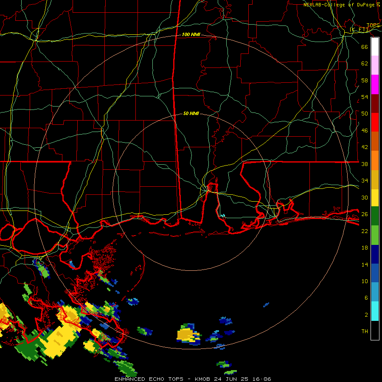Click the 50 NMI range ring label

point(191,113)
